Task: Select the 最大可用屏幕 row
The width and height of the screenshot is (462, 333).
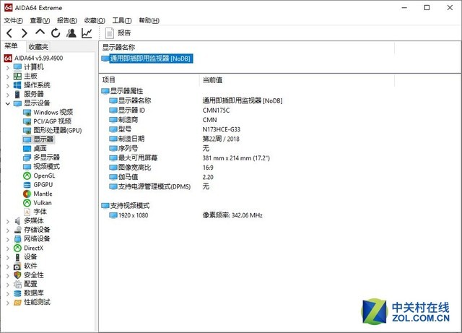Action: [x=189, y=157]
